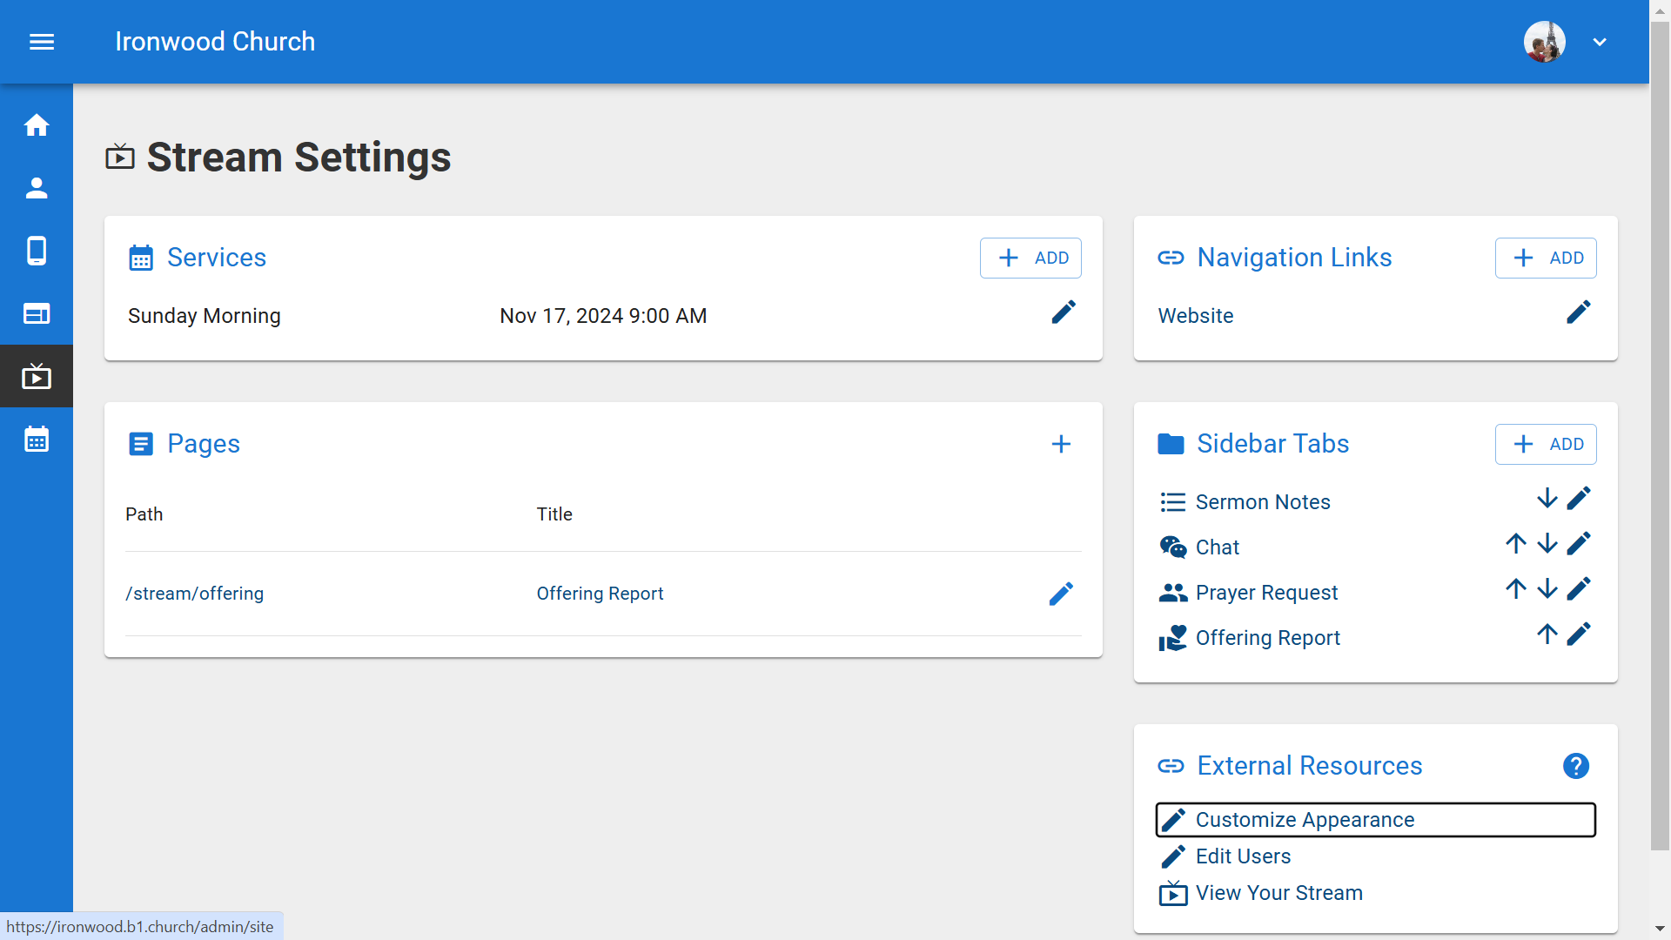Open the hamburger menu
The width and height of the screenshot is (1671, 940).
(42, 42)
